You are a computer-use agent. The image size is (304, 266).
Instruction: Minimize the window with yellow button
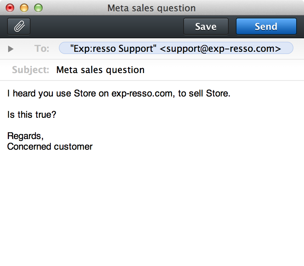[x=24, y=8]
